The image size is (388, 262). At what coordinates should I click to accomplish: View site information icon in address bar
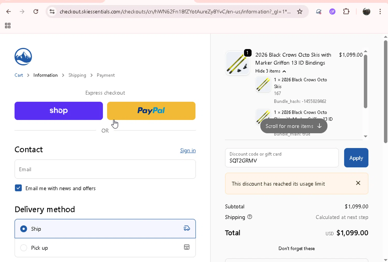pyautogui.click(x=52, y=12)
